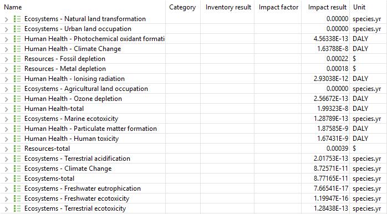Click the Urban land occupation category icon

[17, 29]
